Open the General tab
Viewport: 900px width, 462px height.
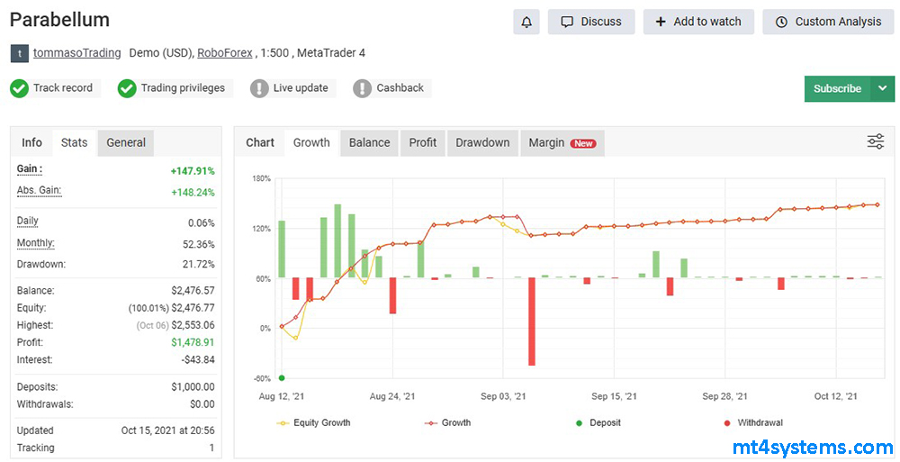coord(126,142)
